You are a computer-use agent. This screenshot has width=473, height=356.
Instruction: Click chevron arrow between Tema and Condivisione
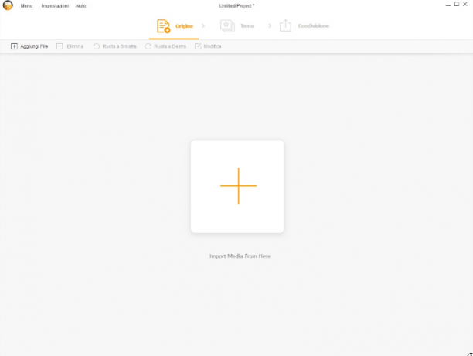(270, 26)
